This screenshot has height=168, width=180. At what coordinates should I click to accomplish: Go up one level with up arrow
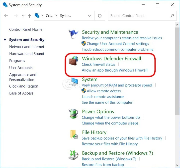click(x=30, y=16)
